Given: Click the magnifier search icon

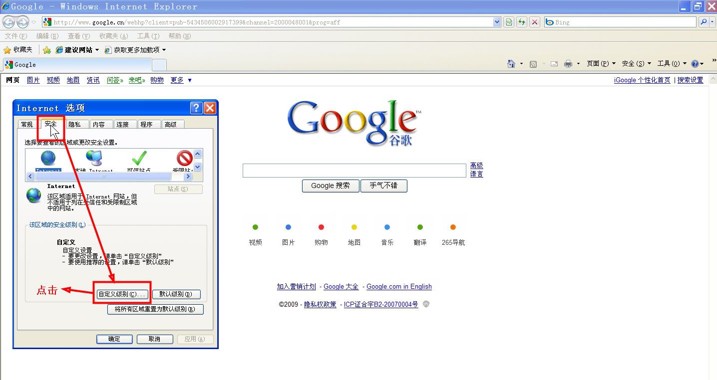Looking at the screenshot, I should 703,22.
